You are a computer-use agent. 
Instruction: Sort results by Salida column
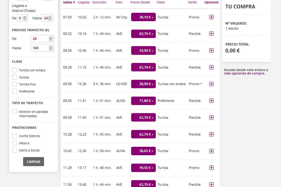[x=69, y=3]
